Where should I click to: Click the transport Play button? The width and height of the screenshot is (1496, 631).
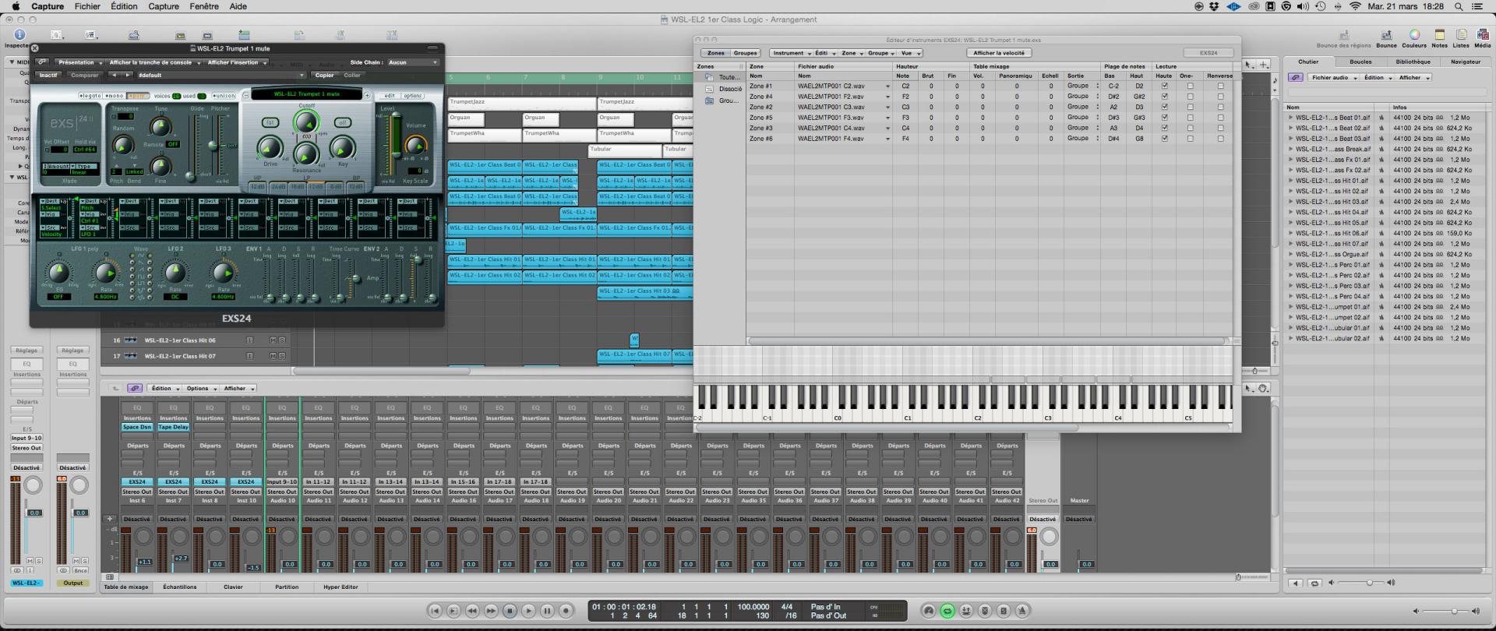528,611
